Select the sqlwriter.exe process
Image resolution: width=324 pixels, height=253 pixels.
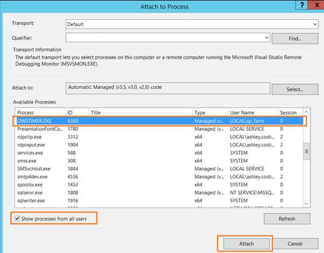159,201
